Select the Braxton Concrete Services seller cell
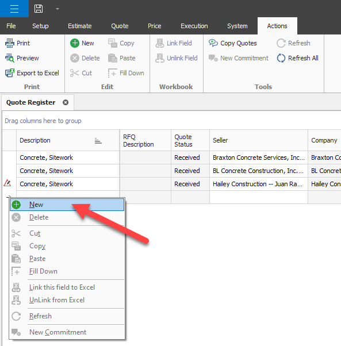341x346 pixels. point(258,157)
